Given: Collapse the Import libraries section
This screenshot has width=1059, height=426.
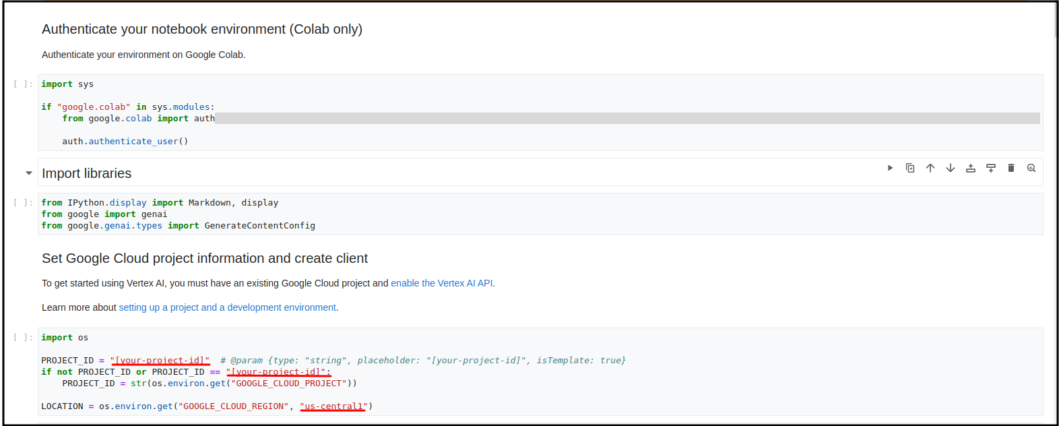Looking at the screenshot, I should tap(29, 173).
